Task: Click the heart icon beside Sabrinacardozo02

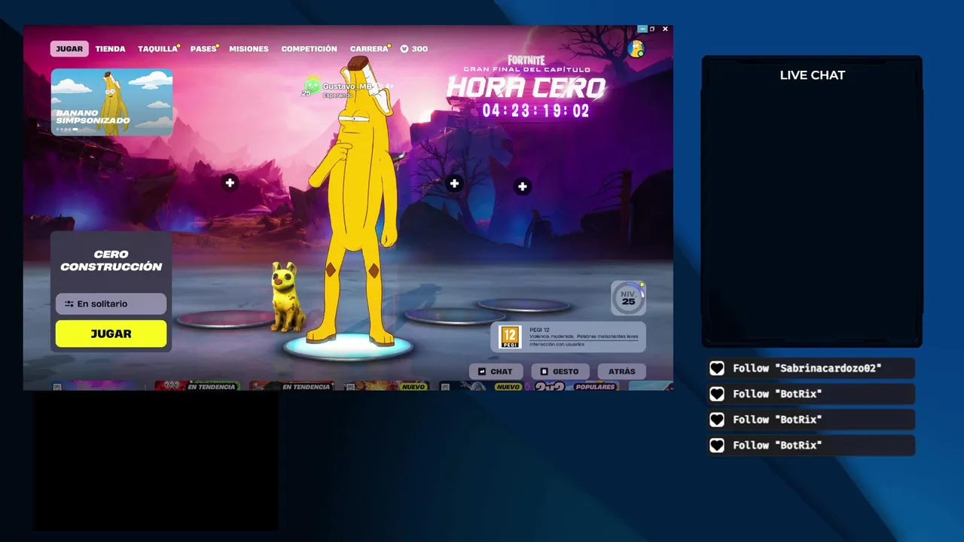Action: coord(717,368)
